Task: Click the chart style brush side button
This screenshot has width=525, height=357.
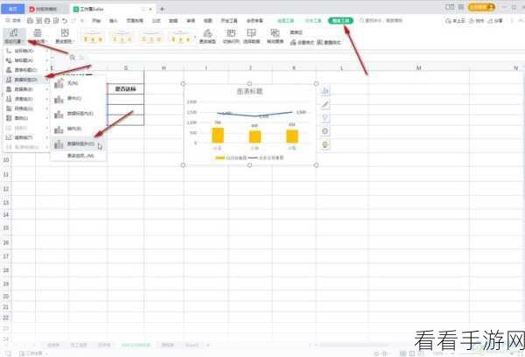Action: pyautogui.click(x=325, y=104)
